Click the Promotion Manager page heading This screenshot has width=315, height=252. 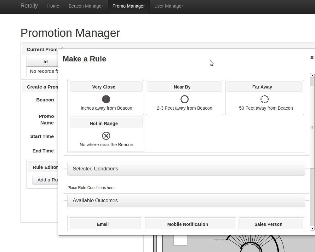point(70,33)
